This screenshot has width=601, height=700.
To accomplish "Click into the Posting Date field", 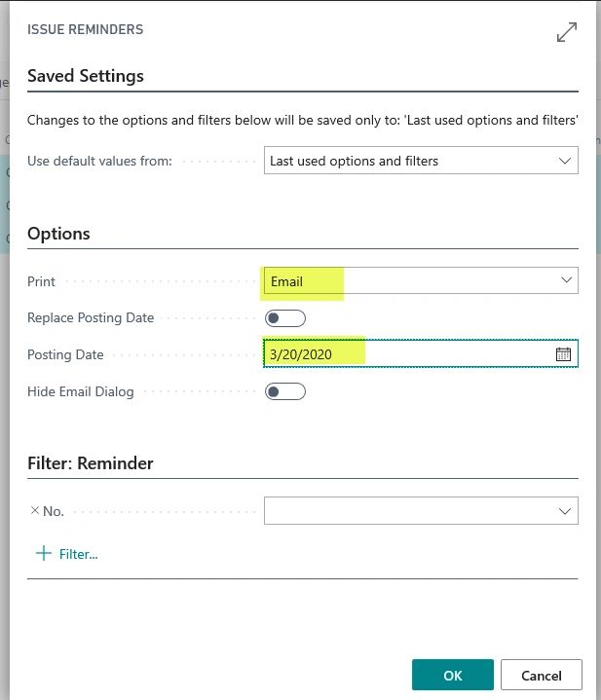I will pyautogui.click(x=409, y=354).
